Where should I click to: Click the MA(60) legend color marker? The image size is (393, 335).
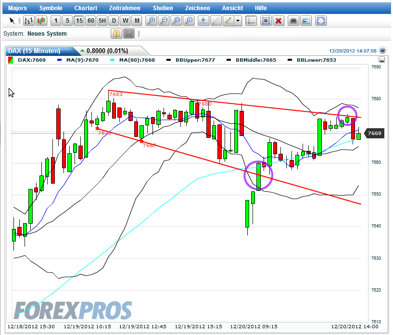(113, 60)
